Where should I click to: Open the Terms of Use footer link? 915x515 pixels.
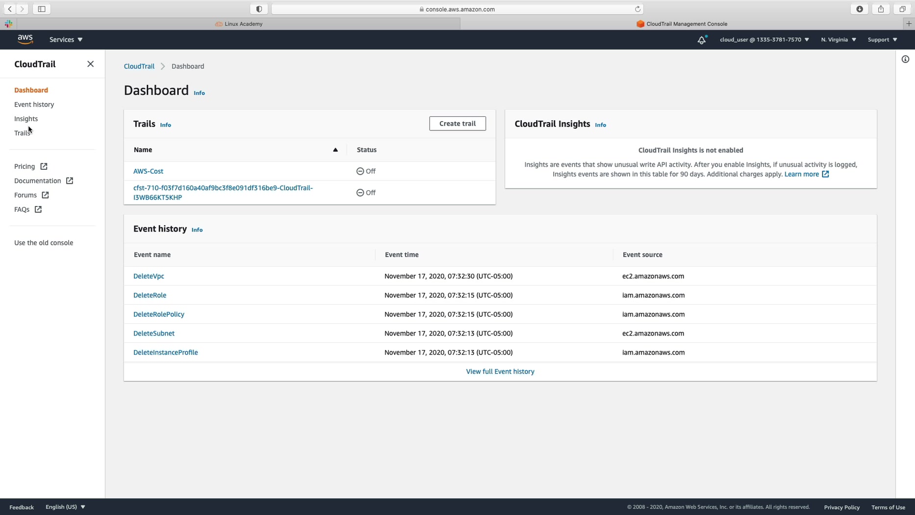(888, 507)
